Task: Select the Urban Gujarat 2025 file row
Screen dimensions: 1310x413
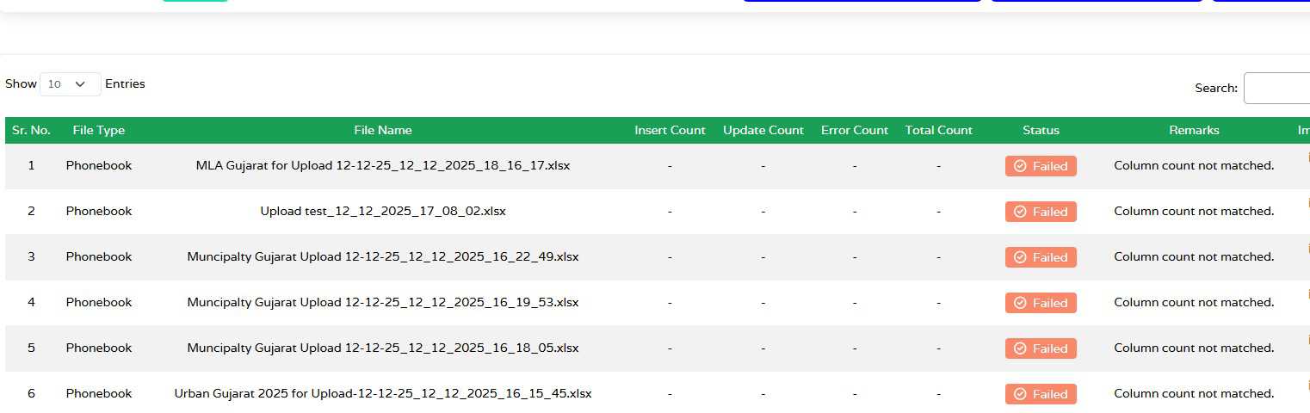Action: pyautogui.click(x=383, y=393)
